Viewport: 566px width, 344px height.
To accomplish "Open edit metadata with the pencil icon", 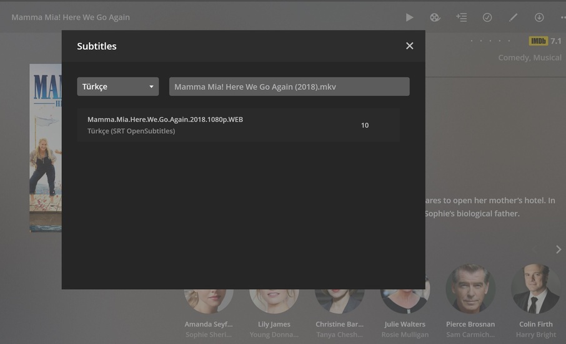I will pos(514,17).
